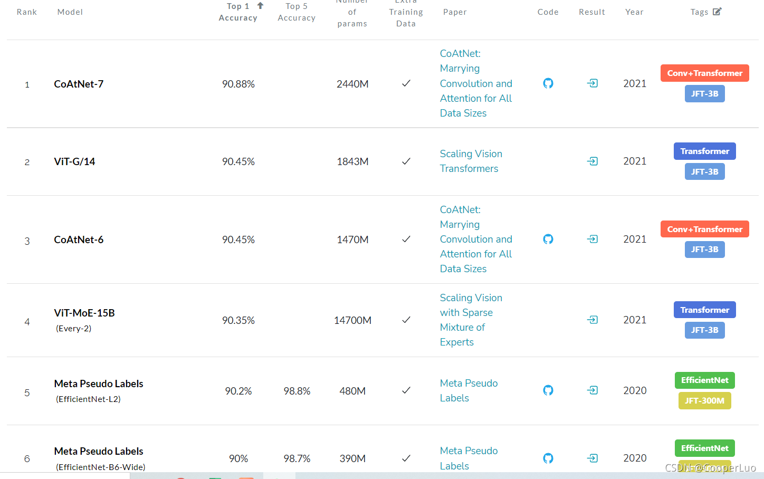Click extra training data checkmark for ViT-G/14
The height and width of the screenshot is (479, 764).
(406, 161)
